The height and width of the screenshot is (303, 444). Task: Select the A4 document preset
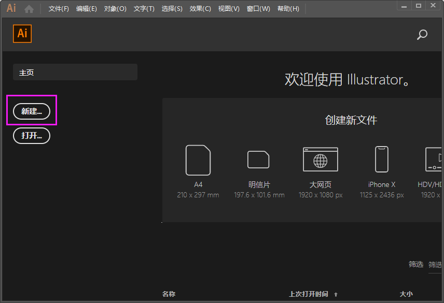click(x=198, y=159)
